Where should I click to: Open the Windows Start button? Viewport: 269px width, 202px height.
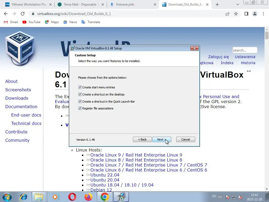(x=7, y=197)
